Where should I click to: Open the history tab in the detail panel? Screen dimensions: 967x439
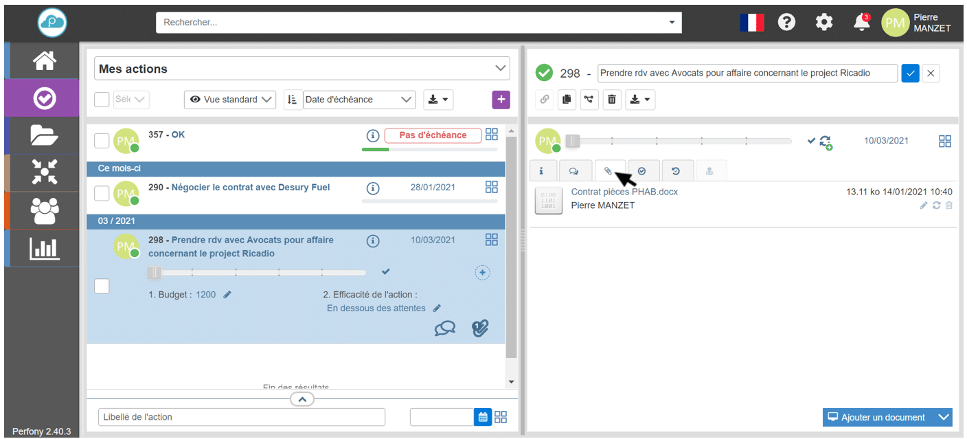(x=676, y=171)
